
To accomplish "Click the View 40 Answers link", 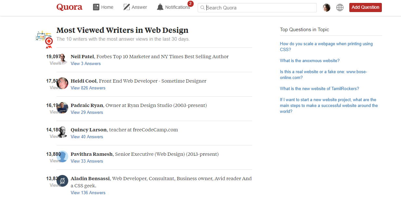I will 87,137.
